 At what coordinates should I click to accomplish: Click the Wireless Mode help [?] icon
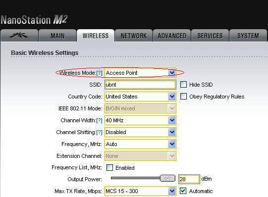(x=99, y=73)
